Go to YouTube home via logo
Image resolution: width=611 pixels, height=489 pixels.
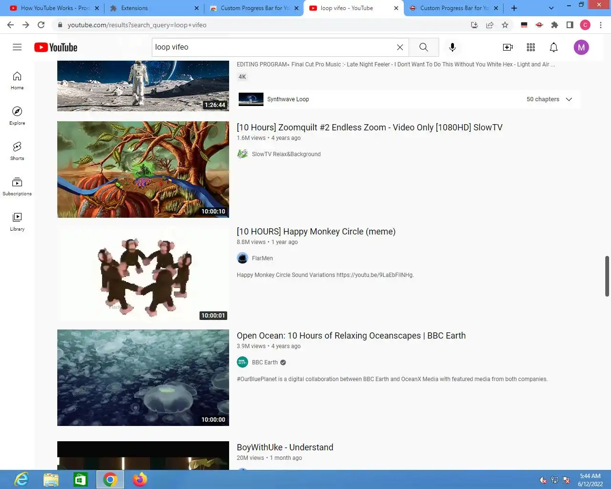(x=56, y=47)
